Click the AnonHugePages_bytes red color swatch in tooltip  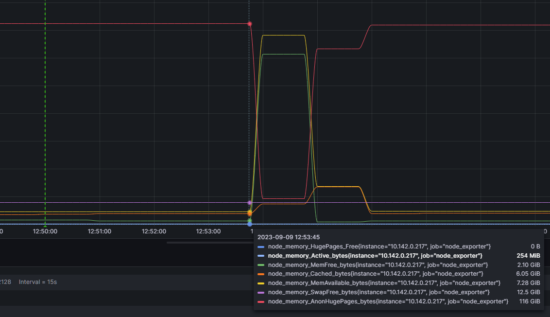pyautogui.click(x=261, y=301)
